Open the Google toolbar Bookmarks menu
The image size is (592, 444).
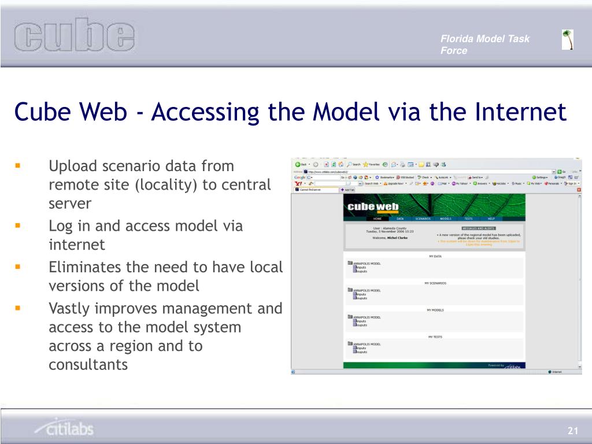click(385, 177)
